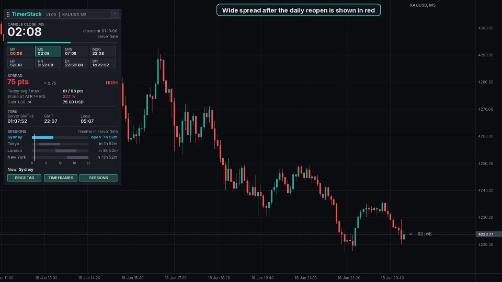
Task: Select the D1 timeframe cell
Action: 75,63
